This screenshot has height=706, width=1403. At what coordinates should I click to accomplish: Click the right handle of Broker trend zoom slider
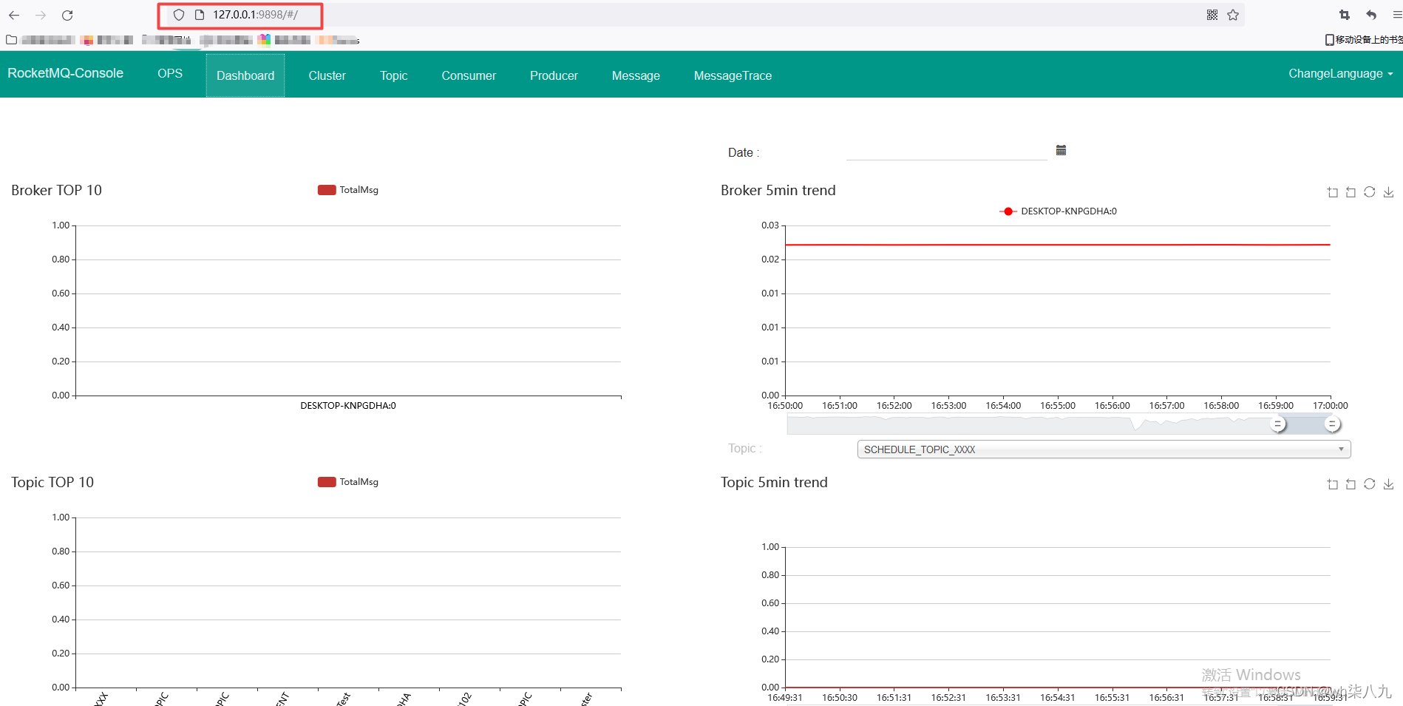1332,424
